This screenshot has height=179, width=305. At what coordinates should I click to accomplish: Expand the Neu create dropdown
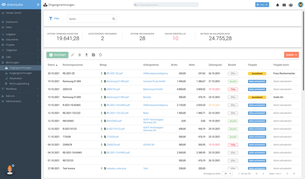[x=262, y=5]
